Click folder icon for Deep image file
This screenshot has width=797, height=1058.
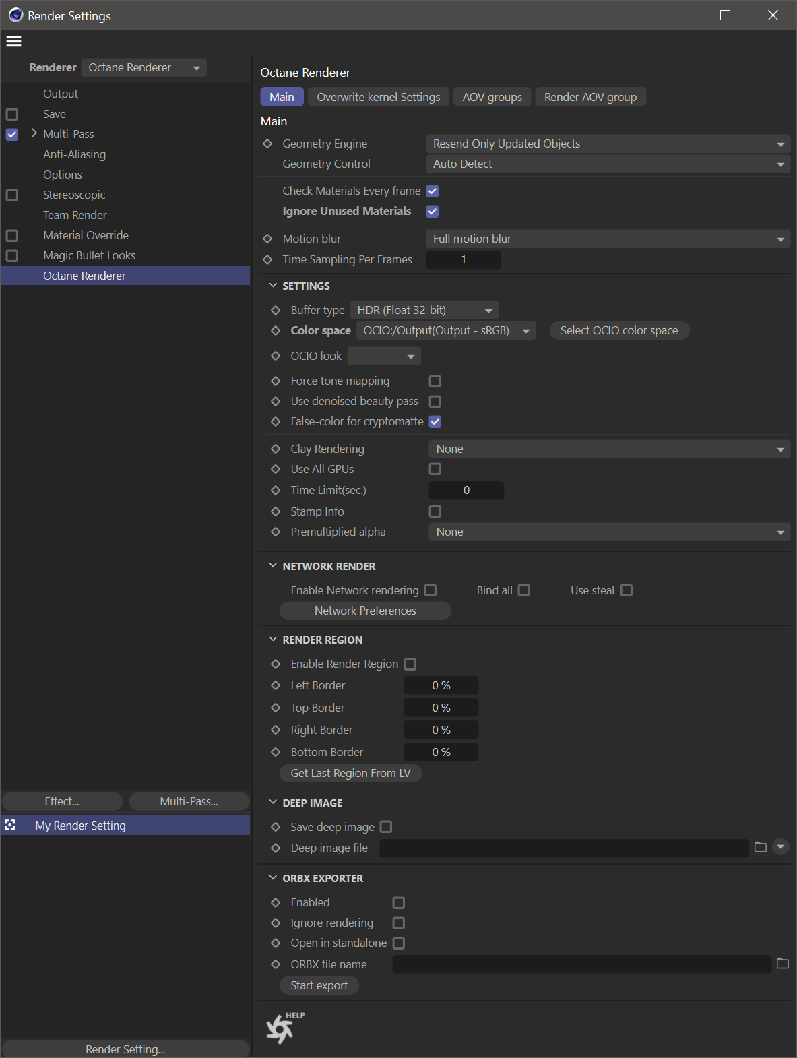coord(761,847)
